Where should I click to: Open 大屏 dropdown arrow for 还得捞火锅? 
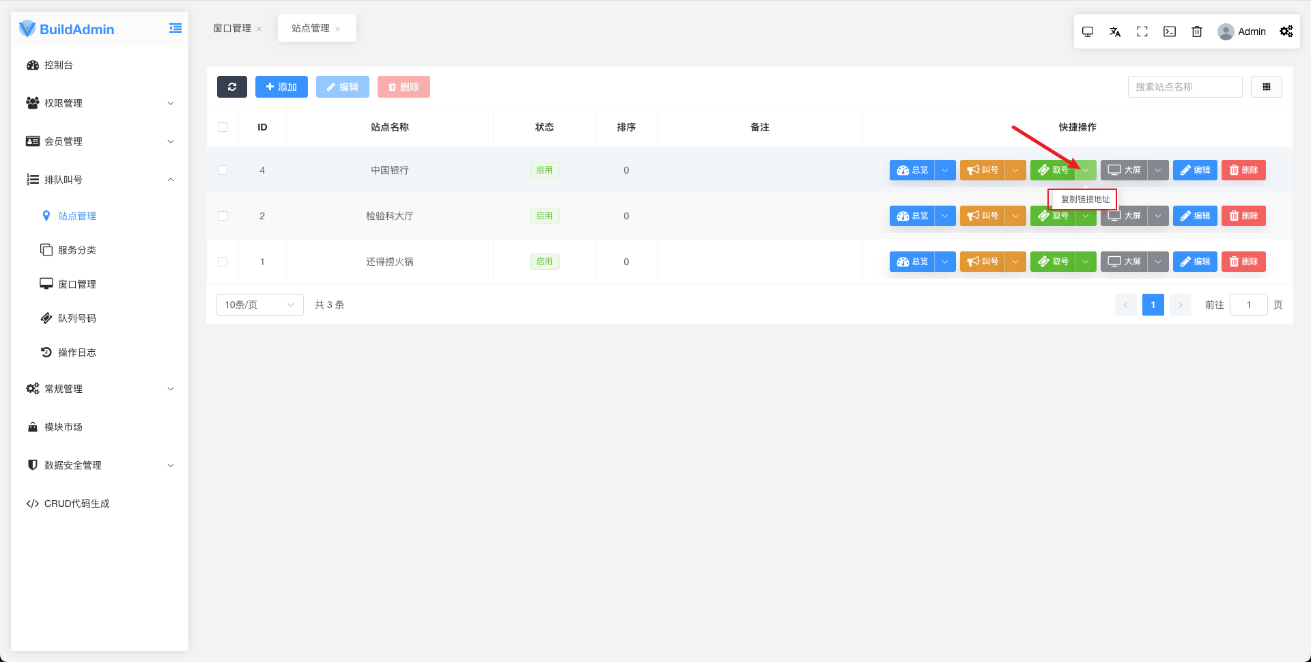coord(1158,262)
